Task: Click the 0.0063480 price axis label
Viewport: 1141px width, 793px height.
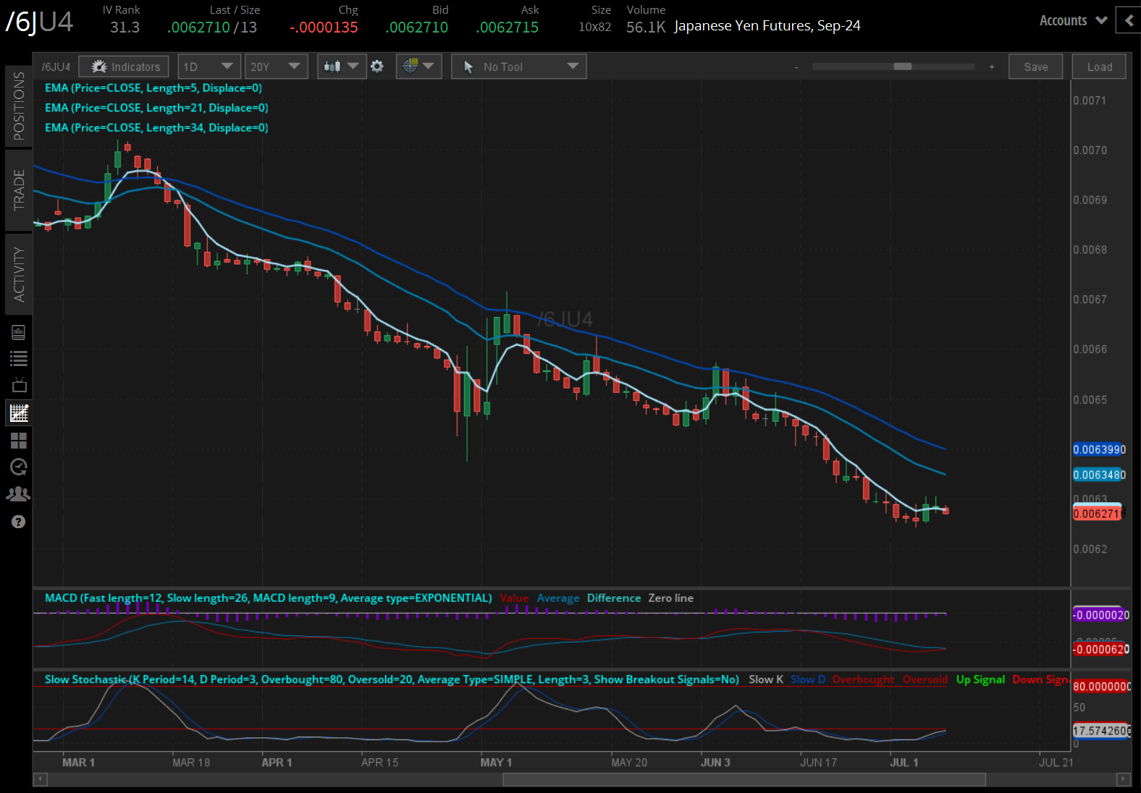Action: tap(1099, 475)
